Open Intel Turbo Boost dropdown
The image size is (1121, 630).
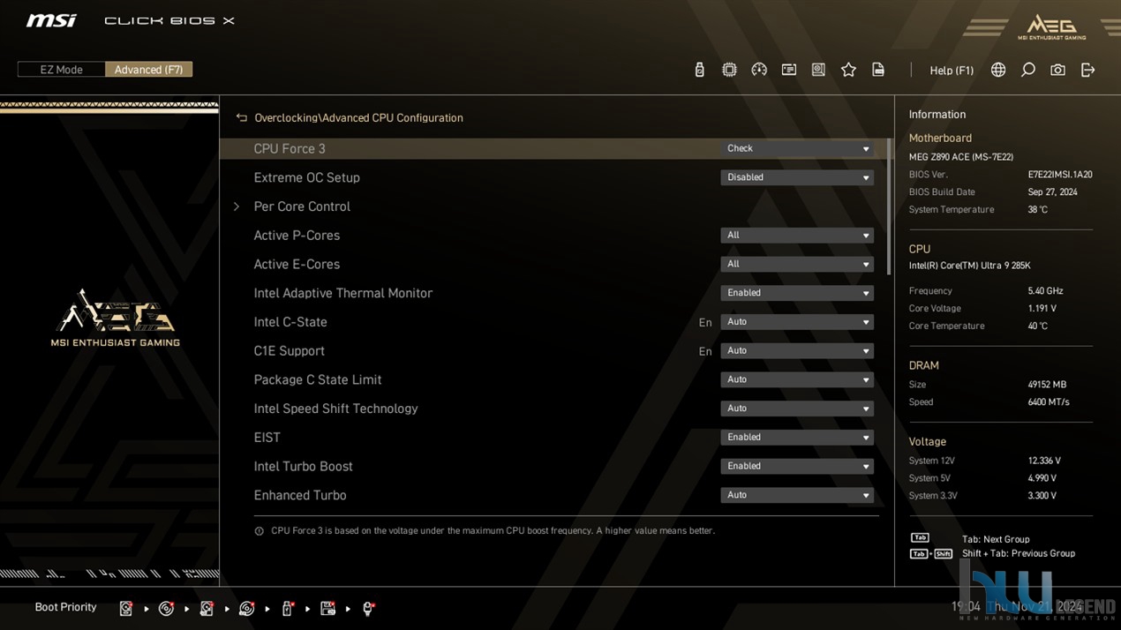coord(797,466)
